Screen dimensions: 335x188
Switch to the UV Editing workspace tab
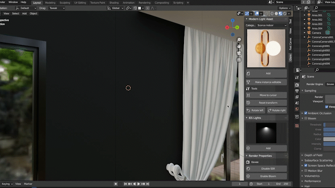tap(80, 3)
